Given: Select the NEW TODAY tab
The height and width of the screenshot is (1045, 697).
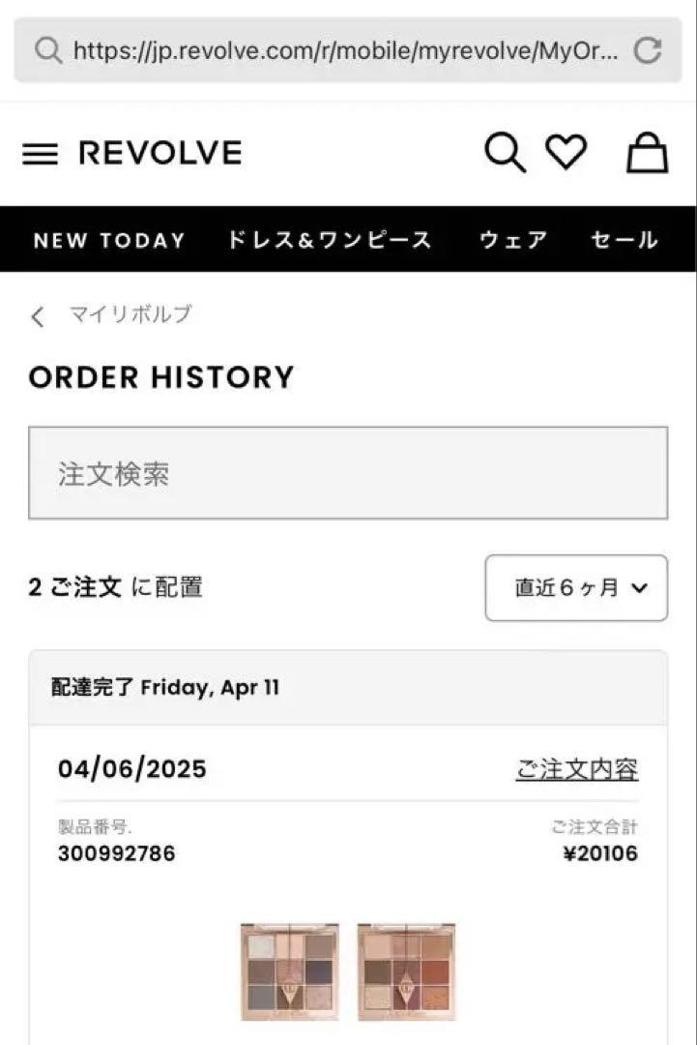Looking at the screenshot, I should pos(109,240).
